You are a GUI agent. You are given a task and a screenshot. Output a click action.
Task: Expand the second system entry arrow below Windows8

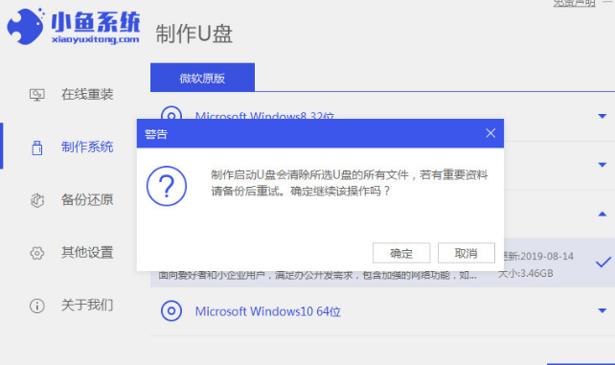coord(603,165)
